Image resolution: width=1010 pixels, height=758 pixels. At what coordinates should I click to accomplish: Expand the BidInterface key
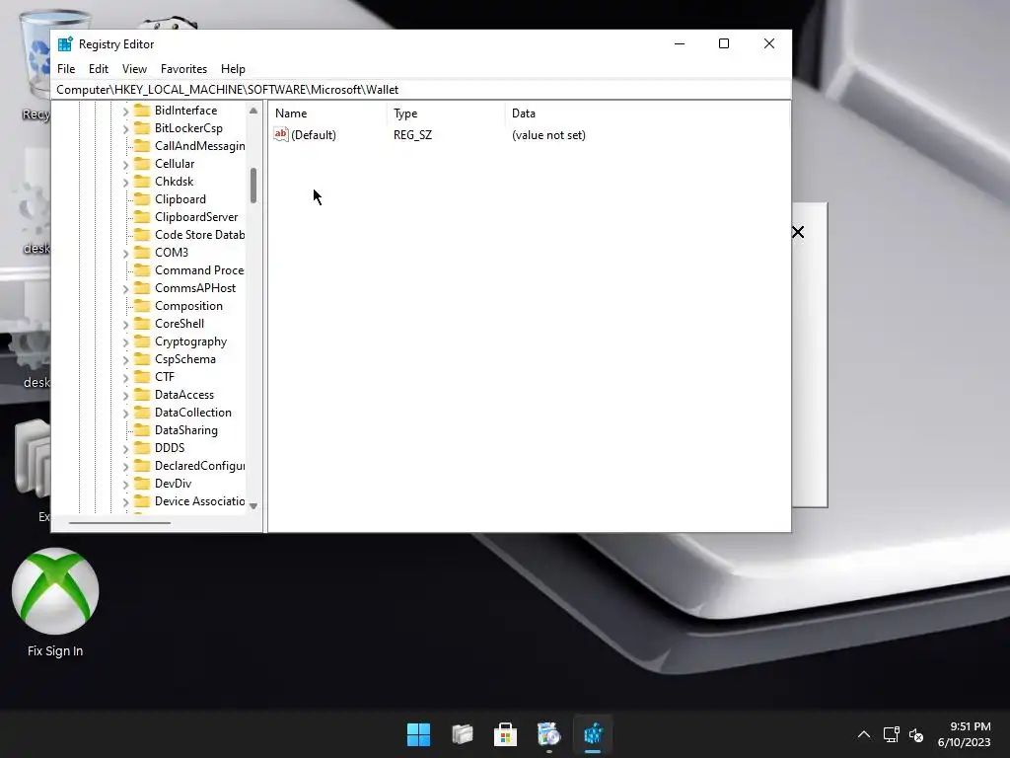tap(125, 111)
